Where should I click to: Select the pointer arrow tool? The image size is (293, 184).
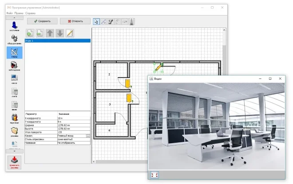[96, 21]
